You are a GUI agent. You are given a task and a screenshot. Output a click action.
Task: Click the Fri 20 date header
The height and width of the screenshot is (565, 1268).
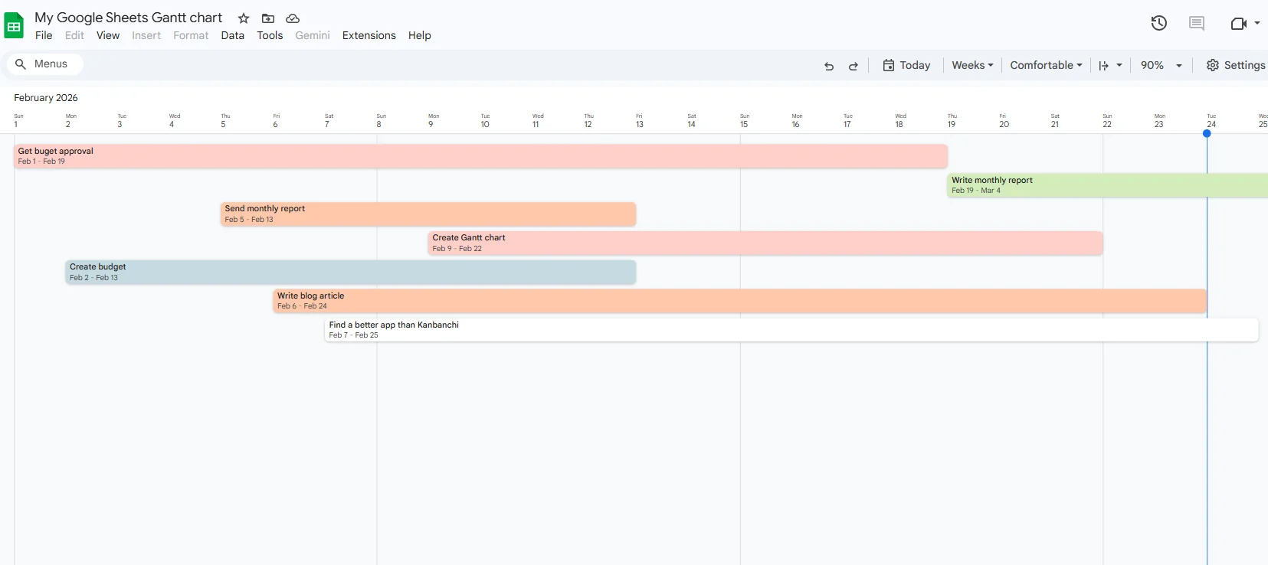point(1004,121)
